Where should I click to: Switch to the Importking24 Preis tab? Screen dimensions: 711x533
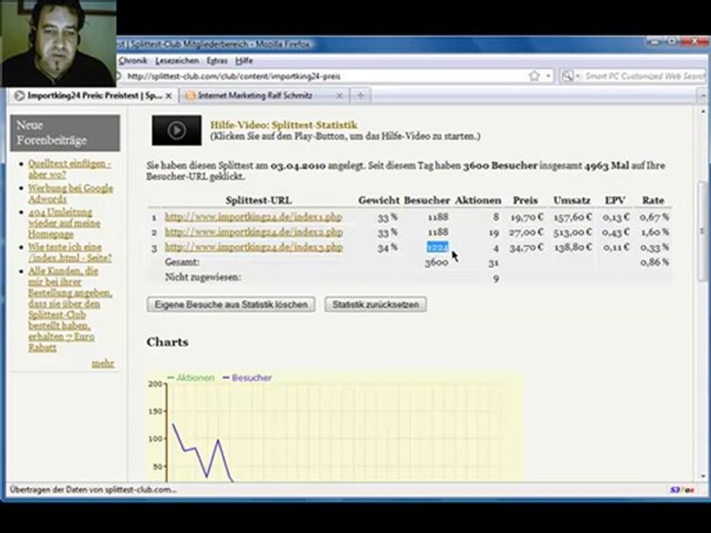(x=93, y=95)
